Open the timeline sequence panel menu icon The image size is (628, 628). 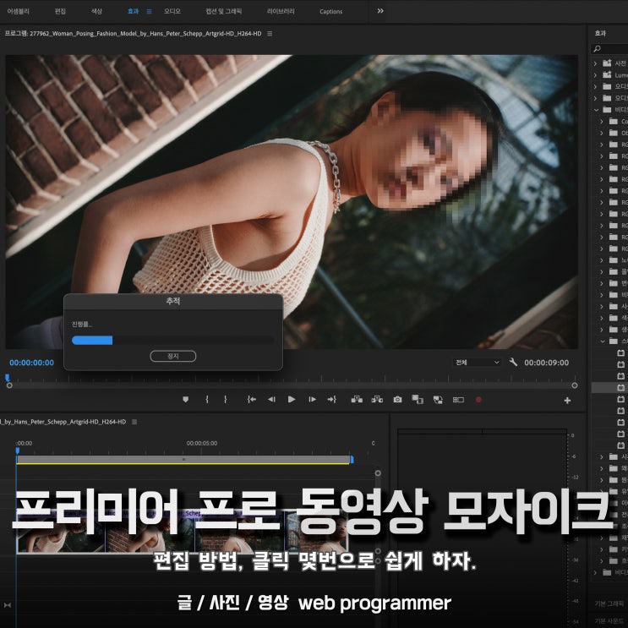(134, 422)
